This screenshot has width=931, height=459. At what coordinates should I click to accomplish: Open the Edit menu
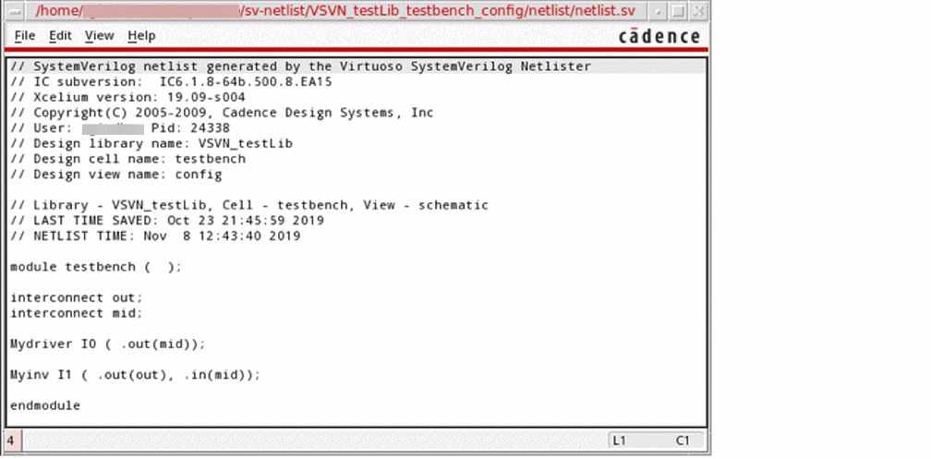[60, 36]
